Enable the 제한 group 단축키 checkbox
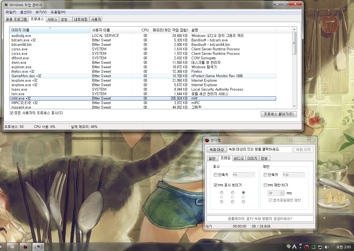The width and height of the screenshot is (354, 251). click(x=265, y=175)
